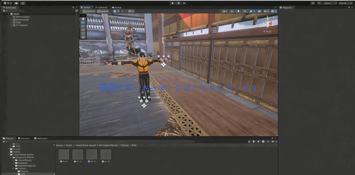The height and width of the screenshot is (175, 355).
Task: Focus the Hierarchy search field
Action: (x=46, y=11)
